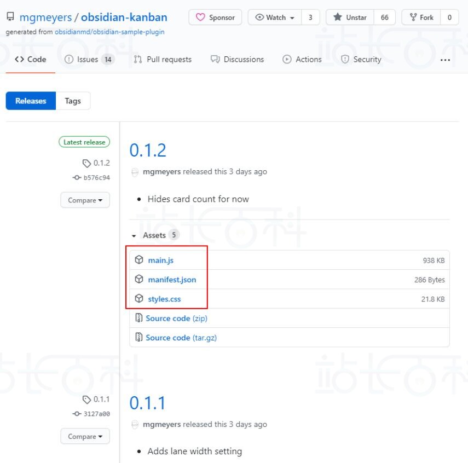Open the Watch notifications dropdown
The height and width of the screenshot is (463, 468).
pyautogui.click(x=275, y=18)
